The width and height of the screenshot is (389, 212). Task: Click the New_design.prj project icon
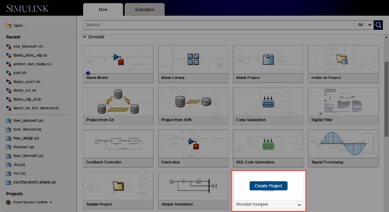tap(9, 138)
